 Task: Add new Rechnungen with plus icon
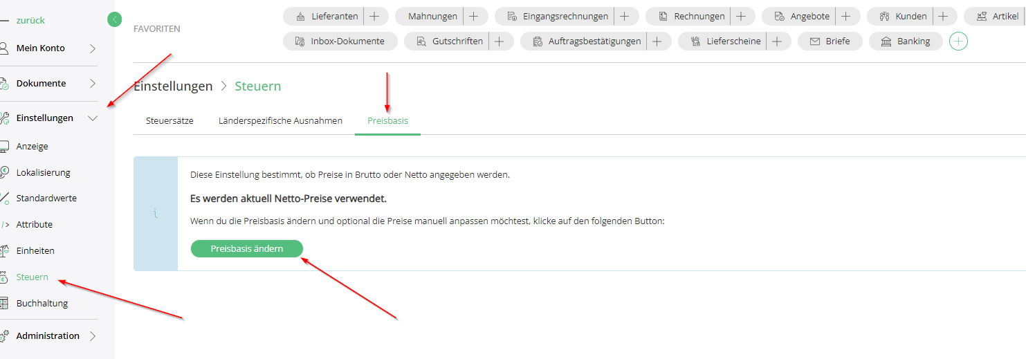[741, 16]
